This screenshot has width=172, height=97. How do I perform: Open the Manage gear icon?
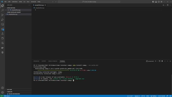point(2,92)
